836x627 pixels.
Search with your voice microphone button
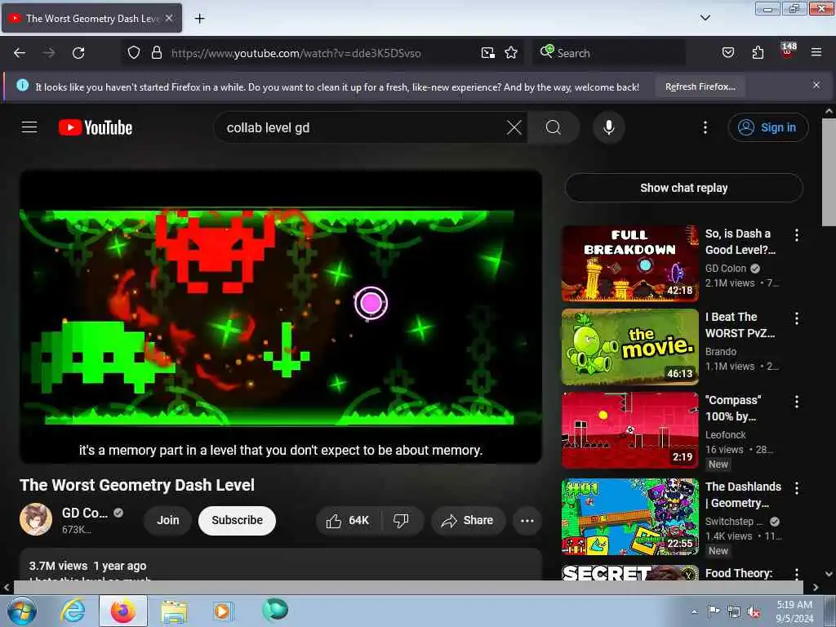tap(608, 127)
